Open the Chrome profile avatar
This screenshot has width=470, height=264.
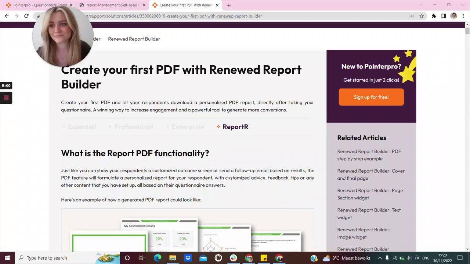(x=453, y=16)
